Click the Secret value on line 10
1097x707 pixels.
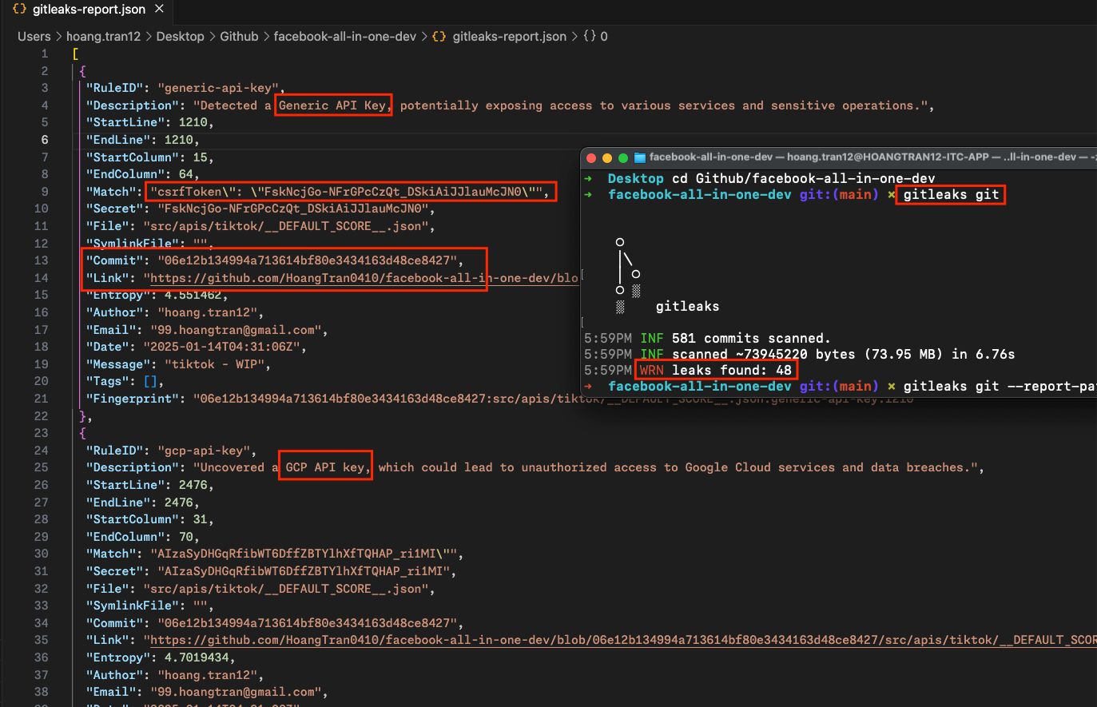292,209
